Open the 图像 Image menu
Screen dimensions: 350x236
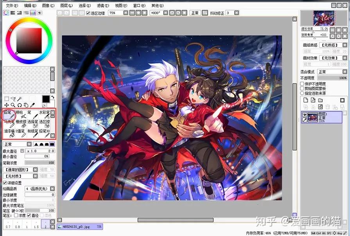pyautogui.click(x=48, y=5)
